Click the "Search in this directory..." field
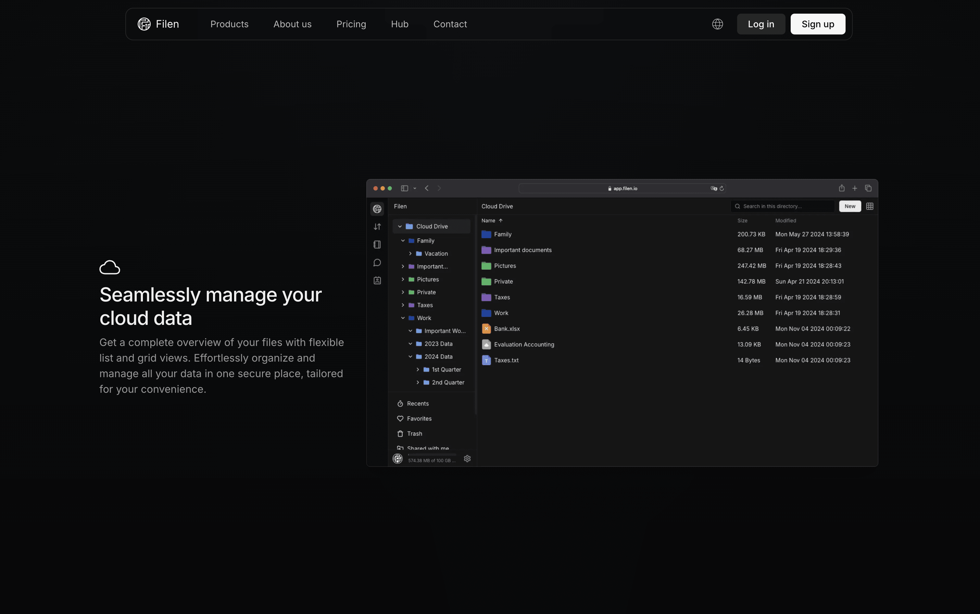Screen dimensions: 980x614 coord(782,206)
